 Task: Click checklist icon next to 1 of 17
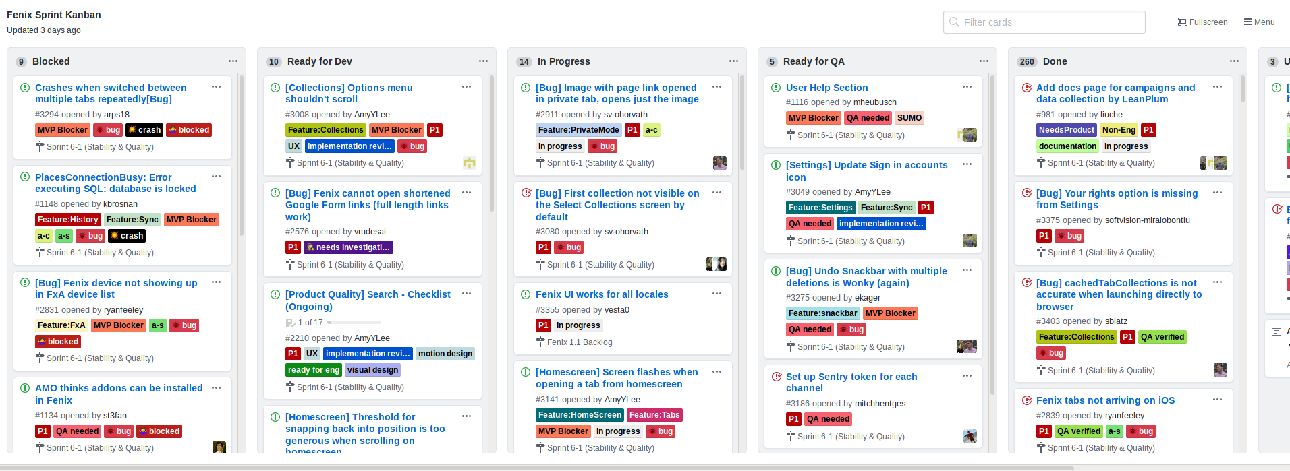290,323
